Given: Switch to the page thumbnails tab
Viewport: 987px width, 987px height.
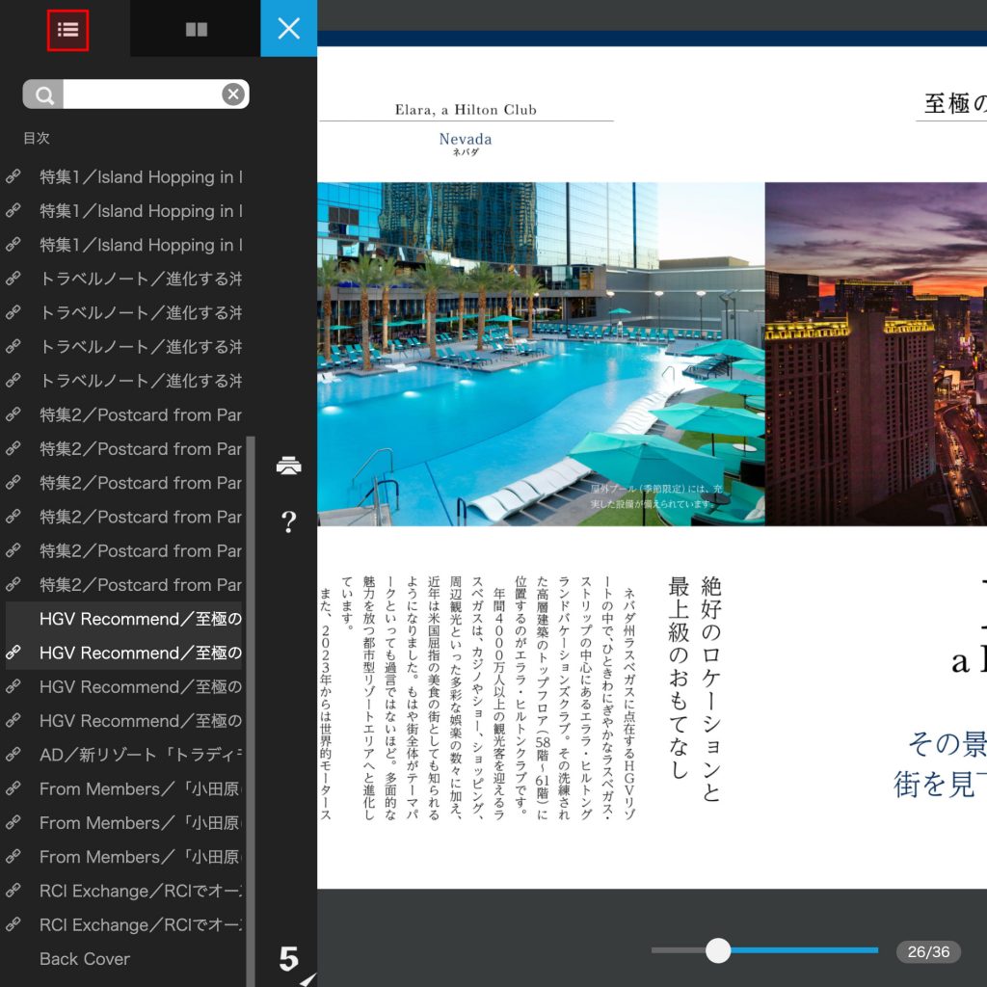Looking at the screenshot, I should pos(197,30).
